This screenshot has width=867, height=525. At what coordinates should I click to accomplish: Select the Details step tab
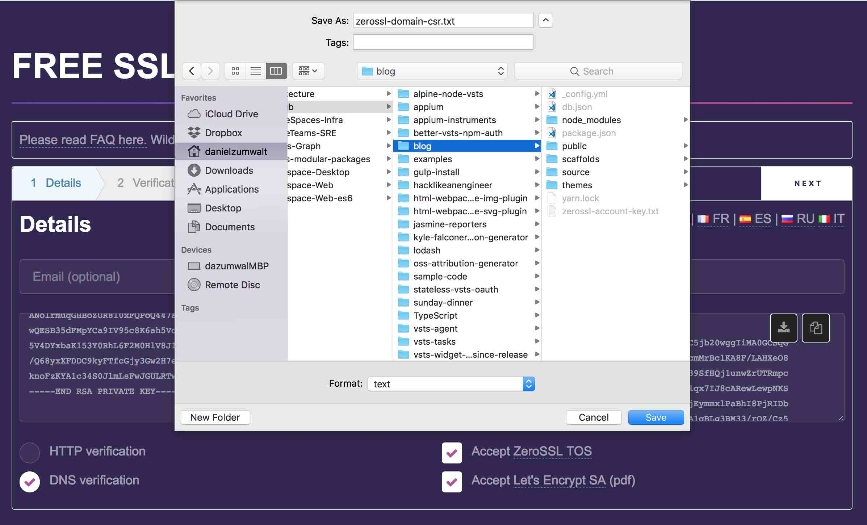click(56, 183)
